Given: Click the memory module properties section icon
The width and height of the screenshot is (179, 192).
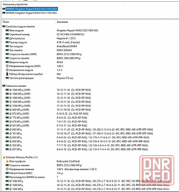Looking at the screenshot, I should coord(4,26).
